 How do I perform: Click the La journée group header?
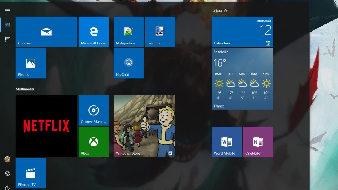click(x=220, y=11)
